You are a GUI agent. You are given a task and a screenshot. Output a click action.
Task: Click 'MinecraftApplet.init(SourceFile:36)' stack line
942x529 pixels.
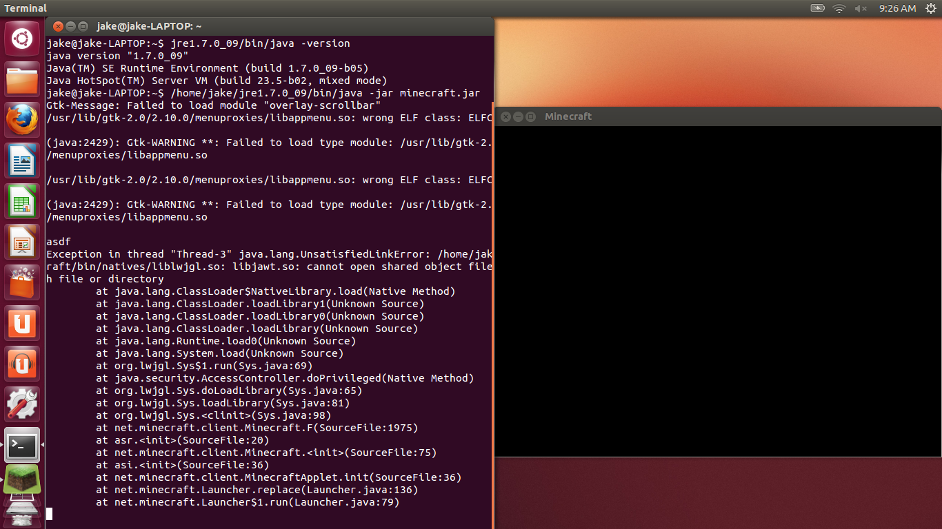click(x=279, y=477)
